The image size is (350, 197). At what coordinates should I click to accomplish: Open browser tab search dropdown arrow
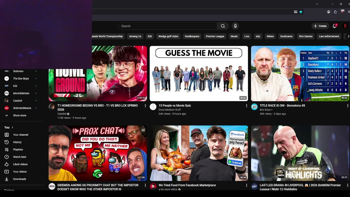point(317,4)
